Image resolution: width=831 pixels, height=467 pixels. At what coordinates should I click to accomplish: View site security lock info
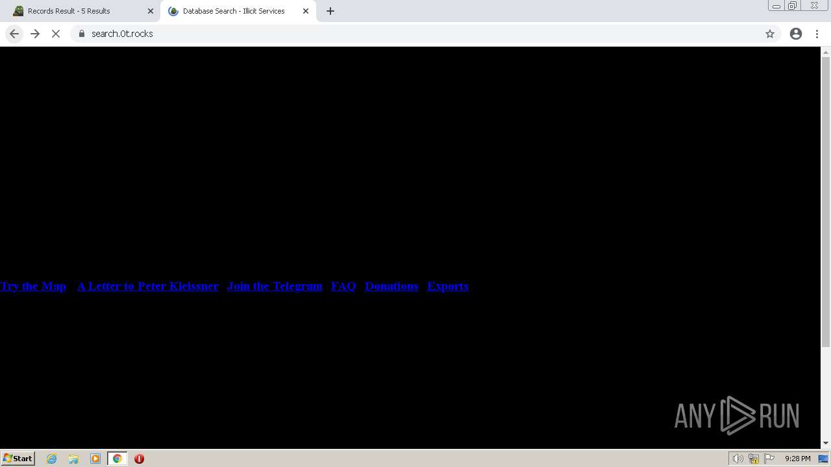[x=81, y=34]
